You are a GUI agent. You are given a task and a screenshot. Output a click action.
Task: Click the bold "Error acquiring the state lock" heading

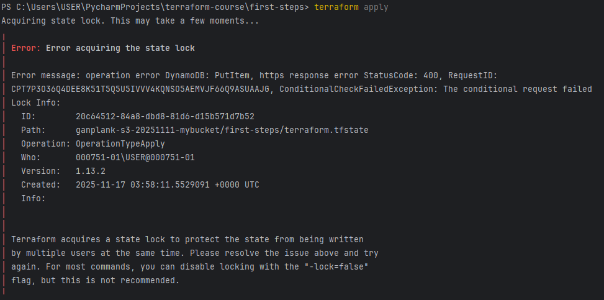point(120,48)
